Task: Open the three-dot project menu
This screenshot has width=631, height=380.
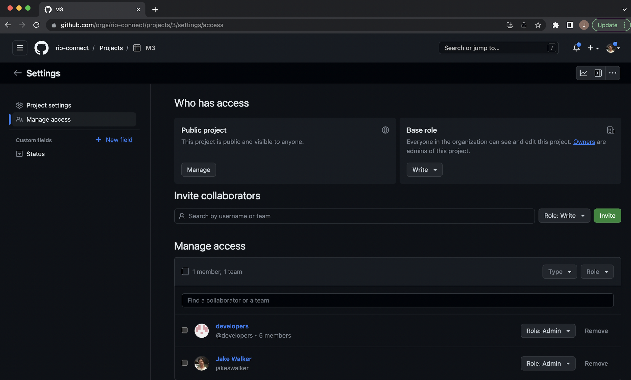Action: coord(613,73)
